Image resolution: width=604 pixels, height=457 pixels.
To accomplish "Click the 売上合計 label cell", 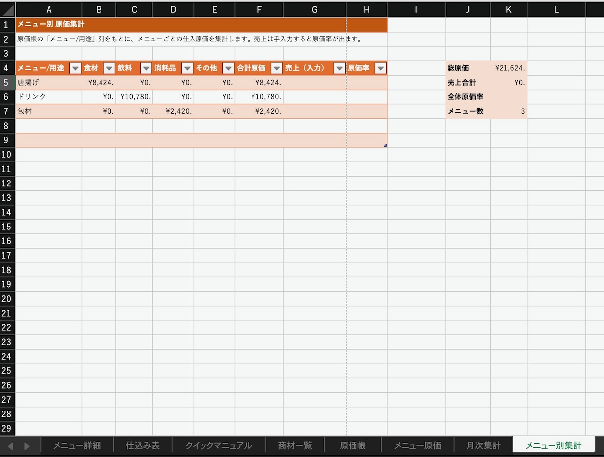I will 468,83.
